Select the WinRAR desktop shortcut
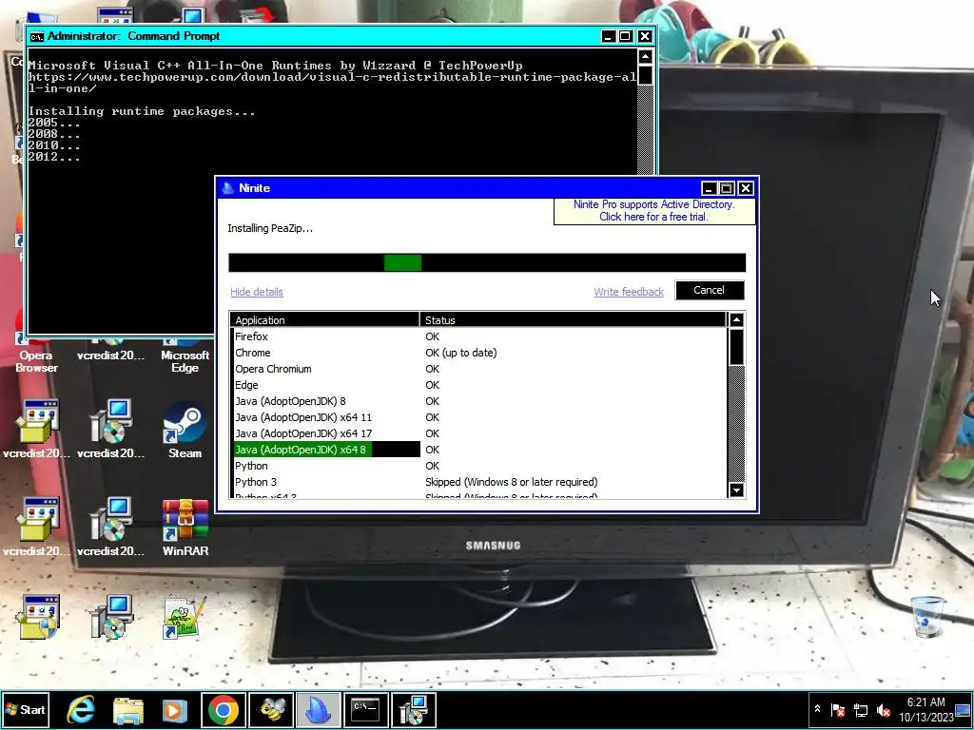The width and height of the screenshot is (974, 730). click(185, 528)
